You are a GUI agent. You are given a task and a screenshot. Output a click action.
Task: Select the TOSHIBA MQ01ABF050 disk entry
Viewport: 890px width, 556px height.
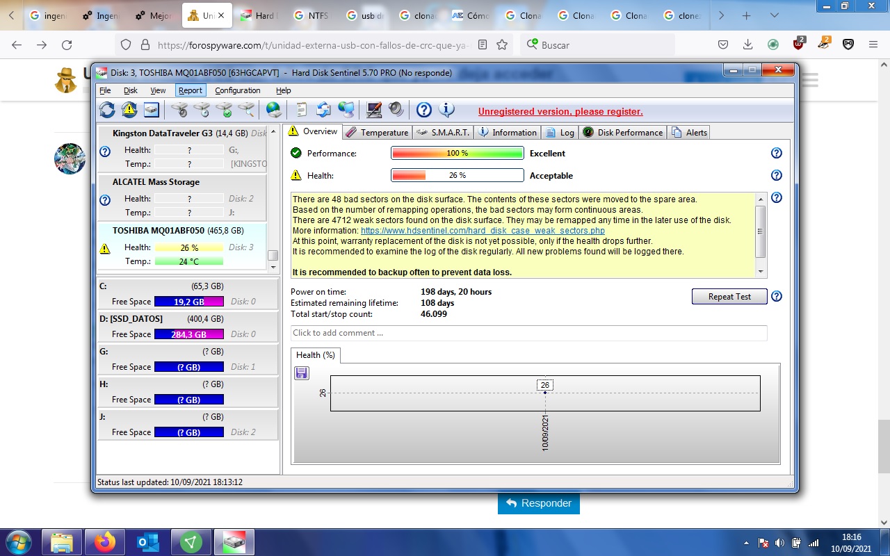point(182,246)
